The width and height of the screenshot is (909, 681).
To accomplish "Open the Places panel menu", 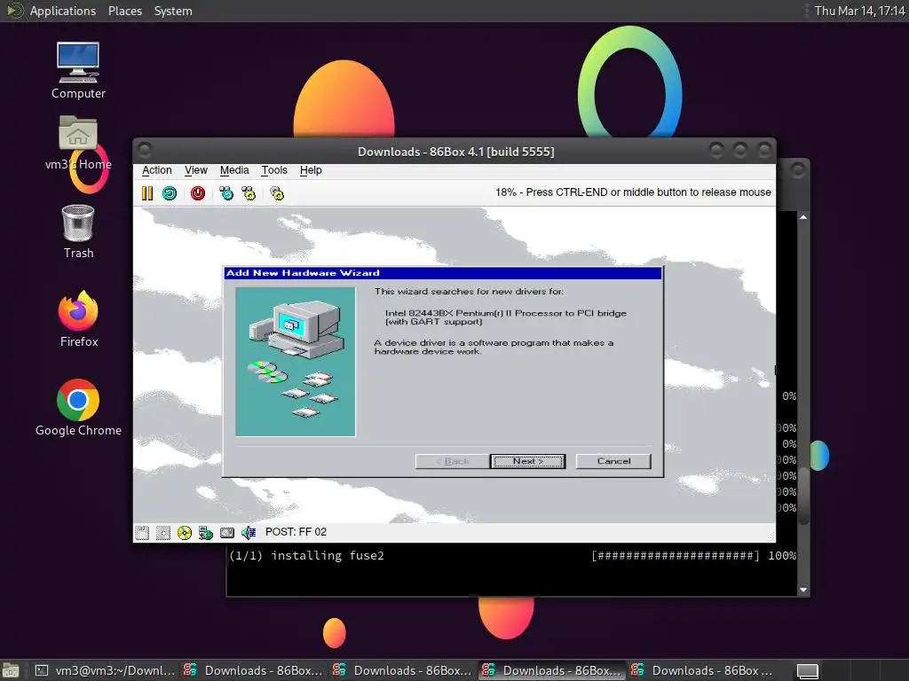I will point(125,11).
